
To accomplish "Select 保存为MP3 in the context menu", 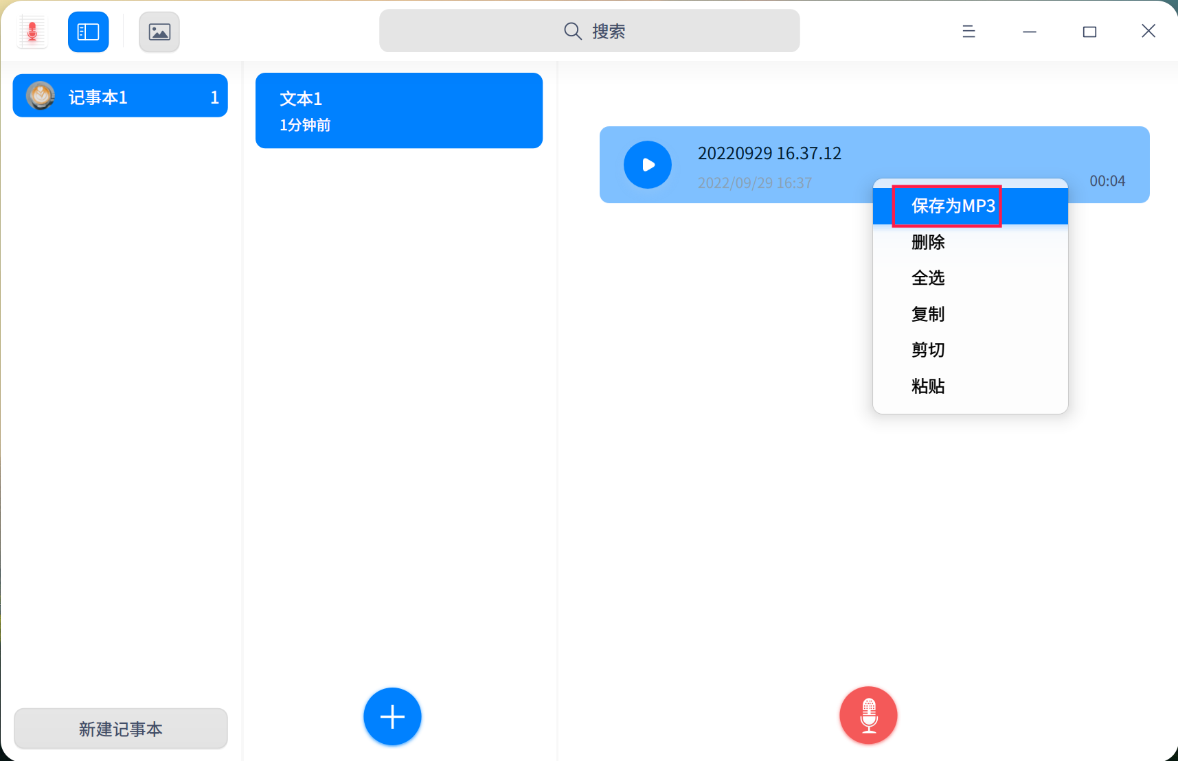I will click(x=952, y=205).
